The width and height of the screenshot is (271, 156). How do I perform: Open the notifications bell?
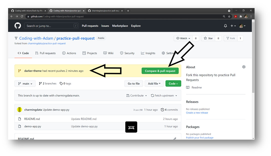[x=225, y=26]
